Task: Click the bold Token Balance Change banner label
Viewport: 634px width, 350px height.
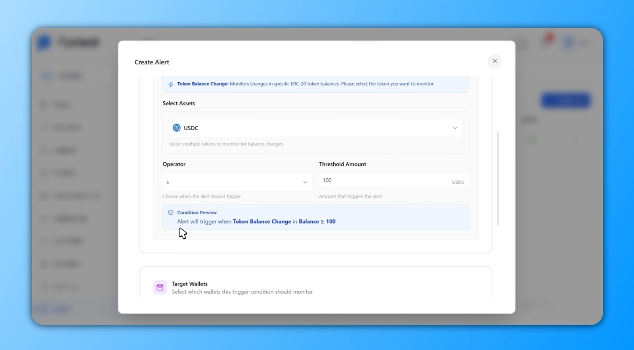Action: tap(202, 84)
